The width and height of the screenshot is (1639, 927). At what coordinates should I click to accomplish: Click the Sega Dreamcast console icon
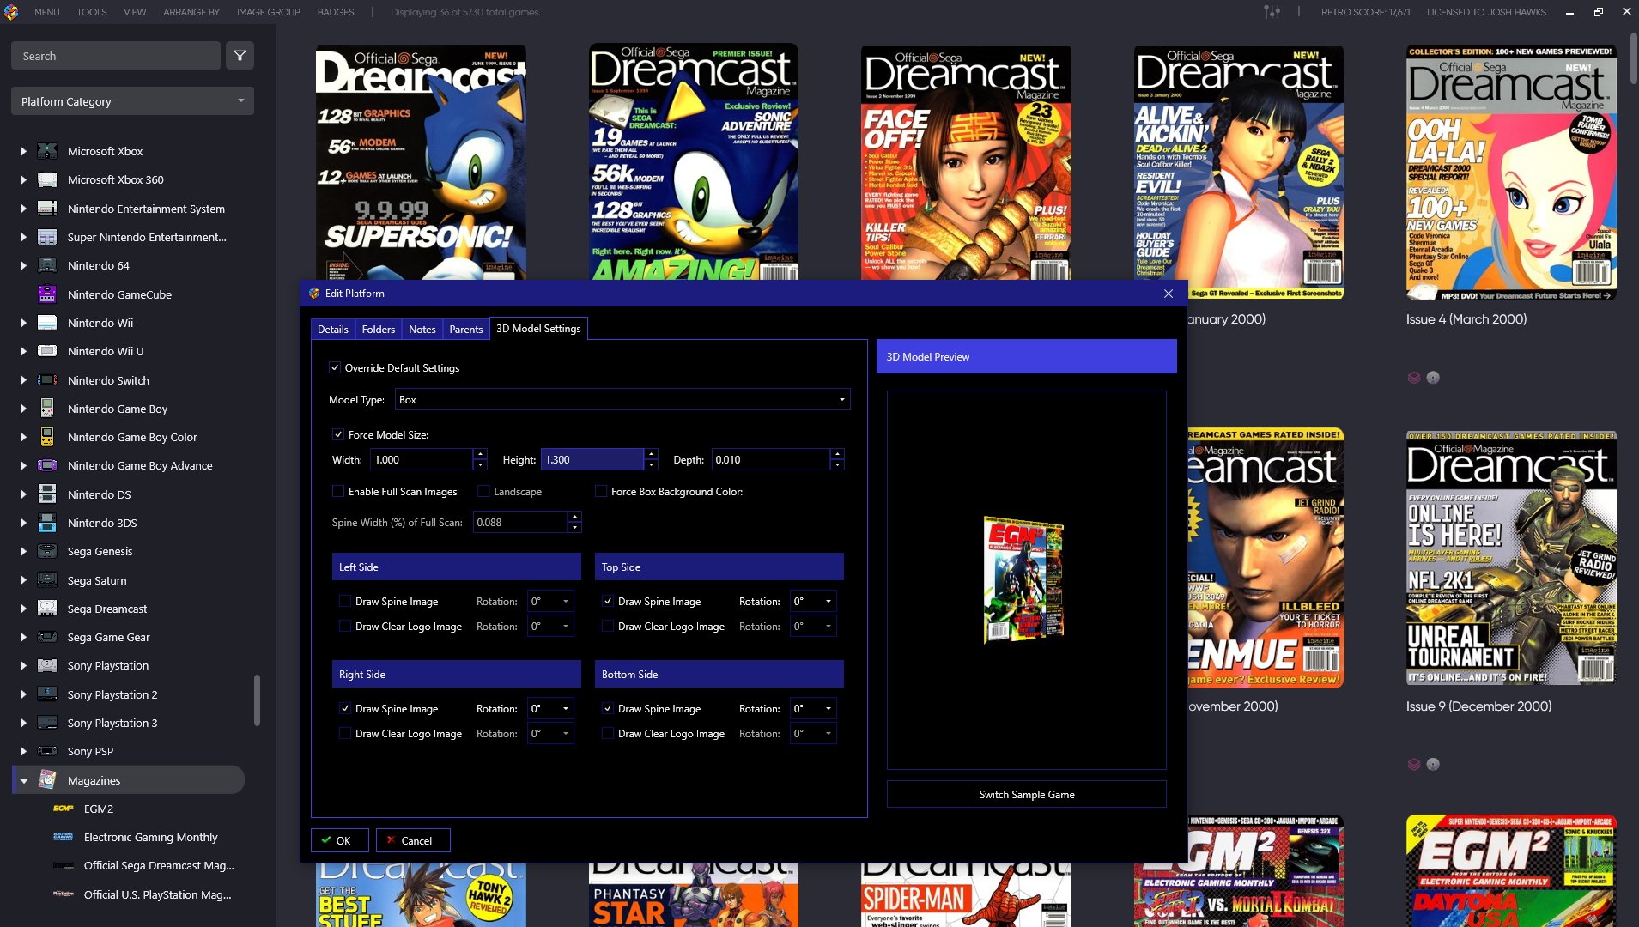pos(47,609)
